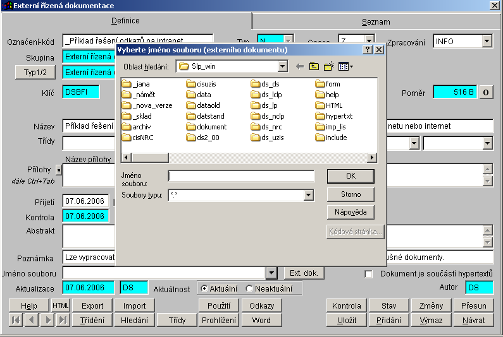Expand the 'Oblast hledání' folder dropdown
Viewport: 503px width, 337px height.
(283, 66)
